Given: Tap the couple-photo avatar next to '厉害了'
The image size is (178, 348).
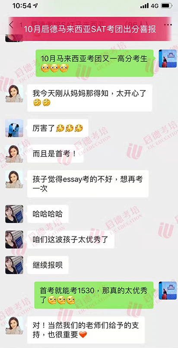Looking at the screenshot, I should pyautogui.click(x=14, y=128).
